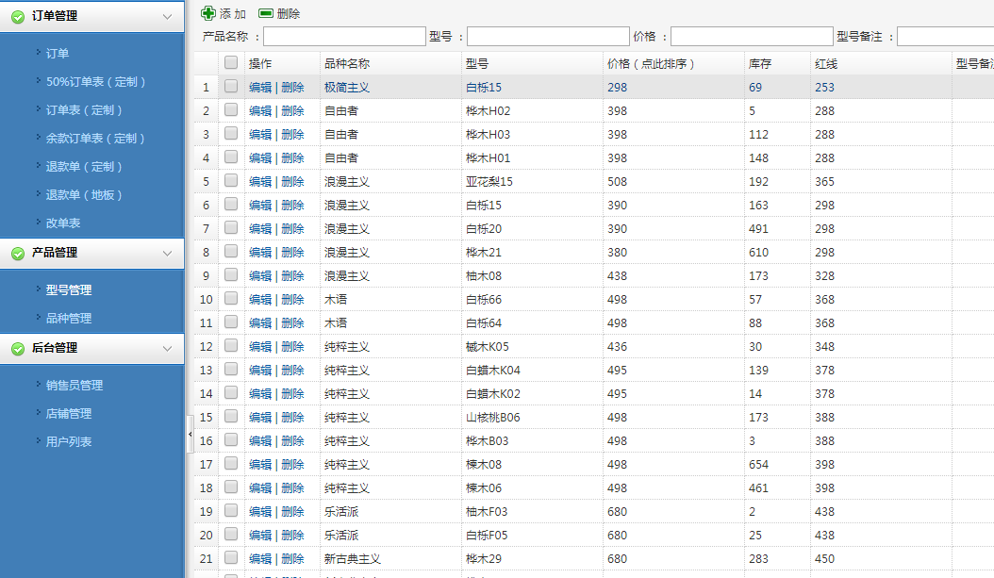
Task: Open 销售员管理 in the sidebar
Action: [x=75, y=386]
